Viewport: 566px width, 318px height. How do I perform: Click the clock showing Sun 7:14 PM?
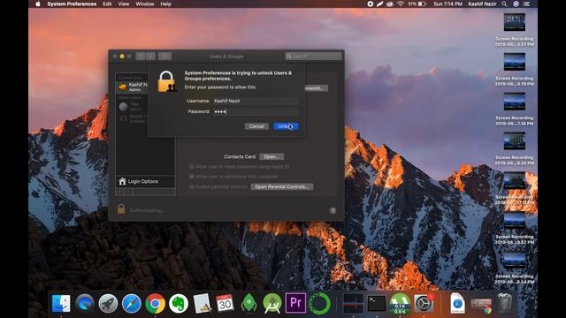coord(447,4)
